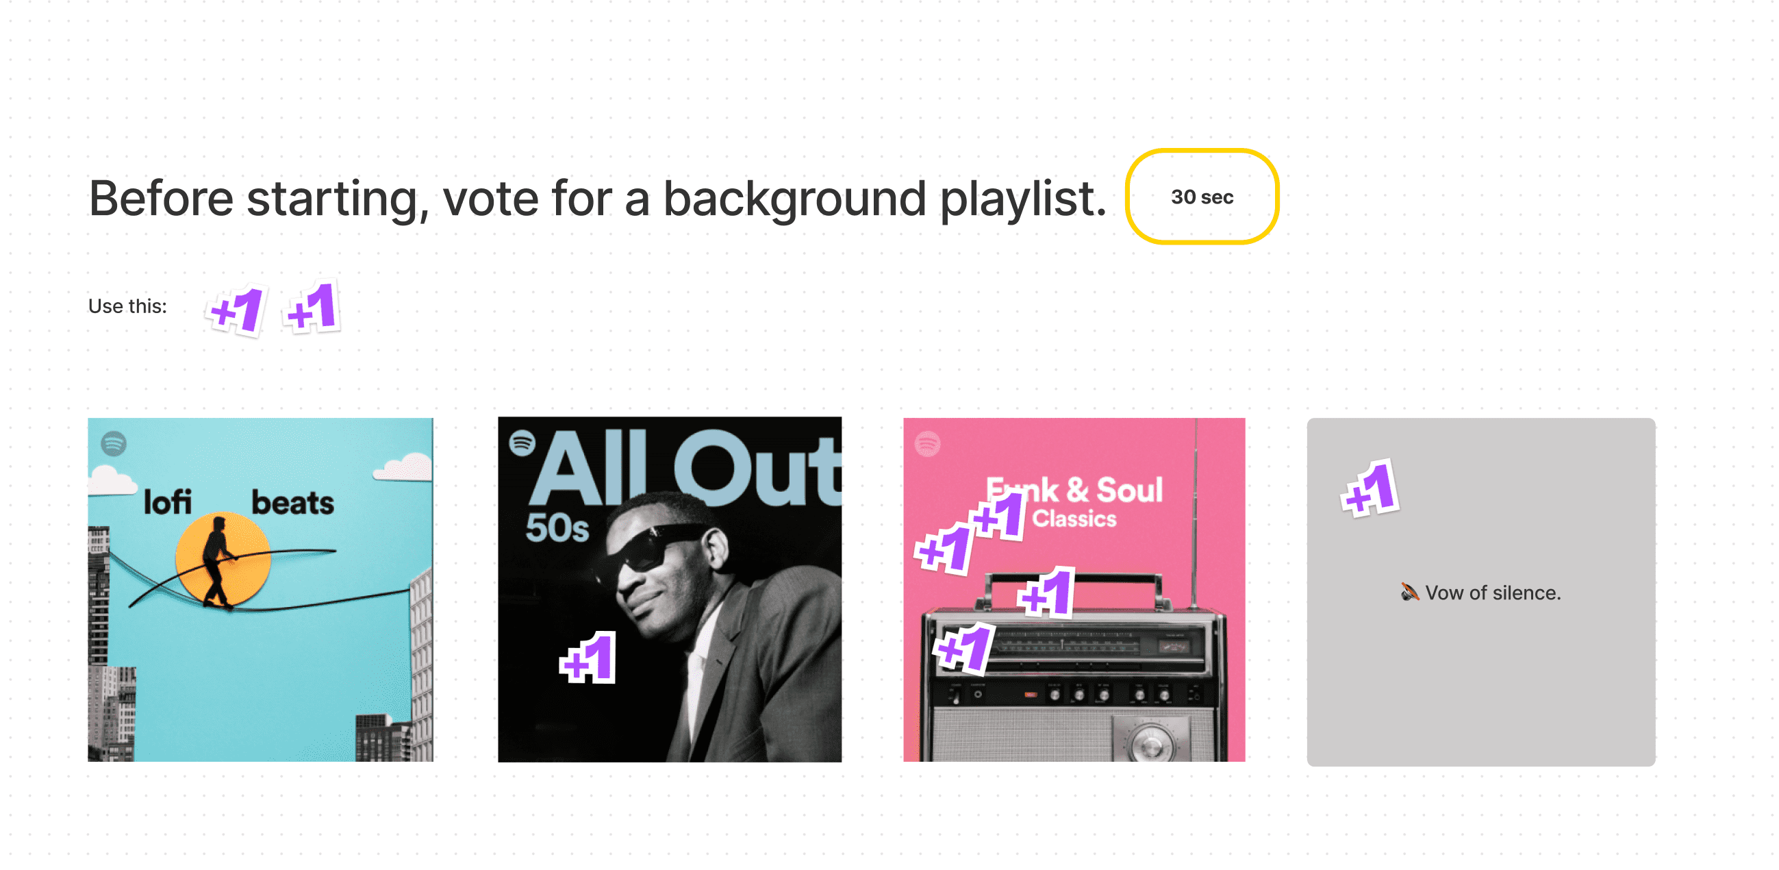Image resolution: width=1779 pixels, height=870 pixels.
Task: Pick the first +1 sticker beside Use this
Action: pyautogui.click(x=237, y=310)
